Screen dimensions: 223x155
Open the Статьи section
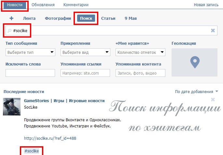[x=108, y=18]
